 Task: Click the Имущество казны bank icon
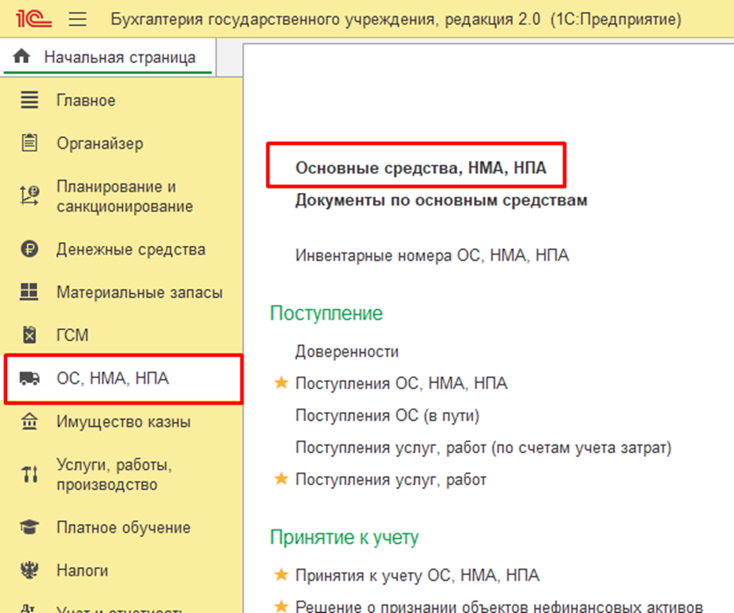tap(29, 422)
